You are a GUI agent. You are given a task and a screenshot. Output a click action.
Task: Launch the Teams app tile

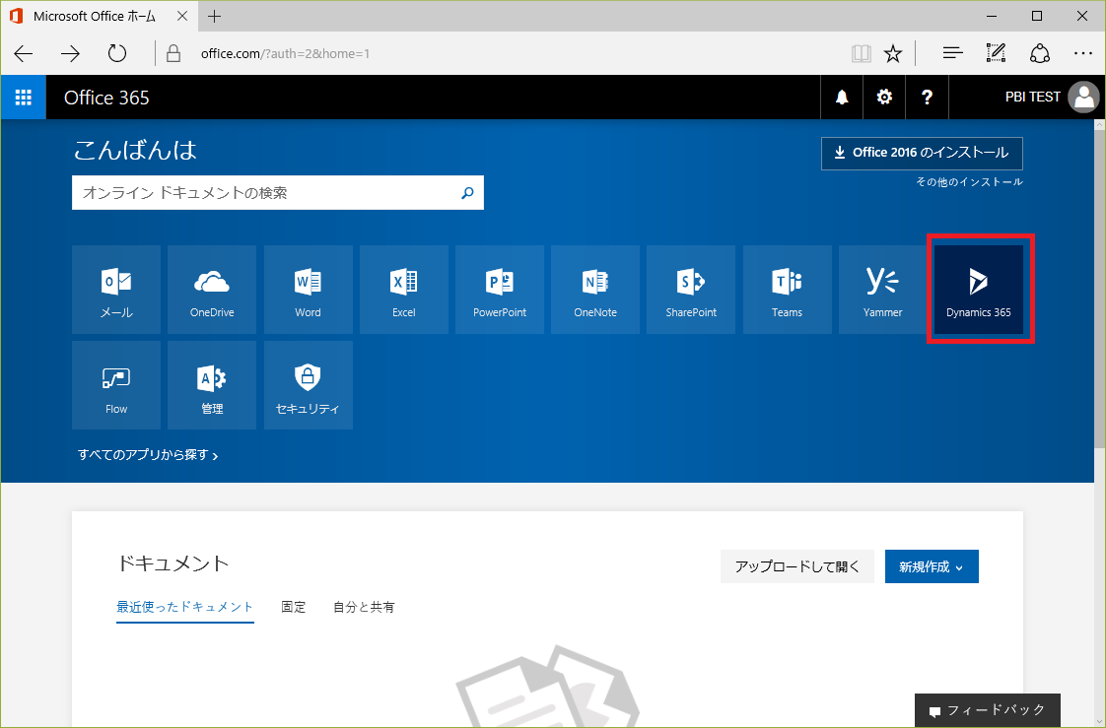(x=788, y=290)
